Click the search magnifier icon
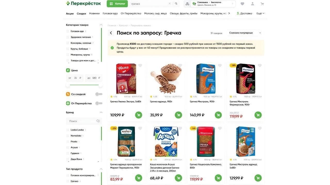The image size is (330, 185). 176,4
